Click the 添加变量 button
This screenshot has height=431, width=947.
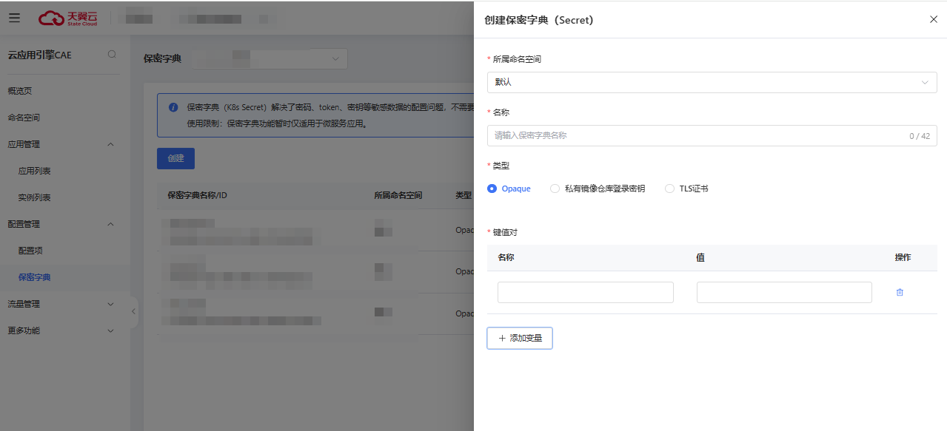520,338
